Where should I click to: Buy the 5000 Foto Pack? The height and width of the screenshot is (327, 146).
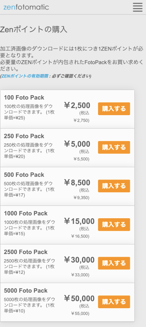pyautogui.click(x=114, y=302)
